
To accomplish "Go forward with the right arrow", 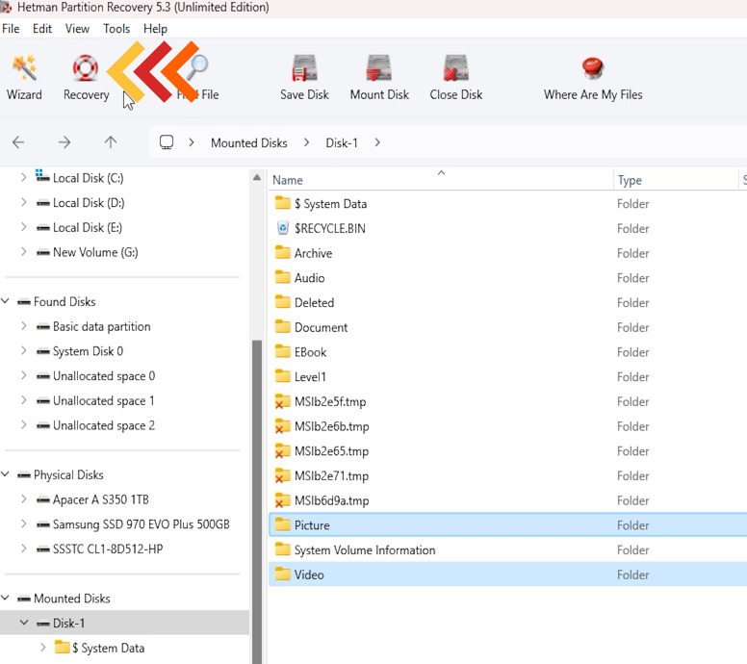I will (64, 142).
